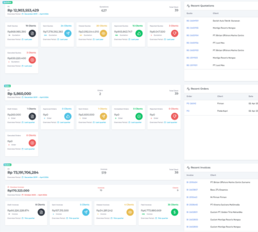Click the activity icon beside Recent Invoices
This screenshot has width=258, height=232.
188,168
